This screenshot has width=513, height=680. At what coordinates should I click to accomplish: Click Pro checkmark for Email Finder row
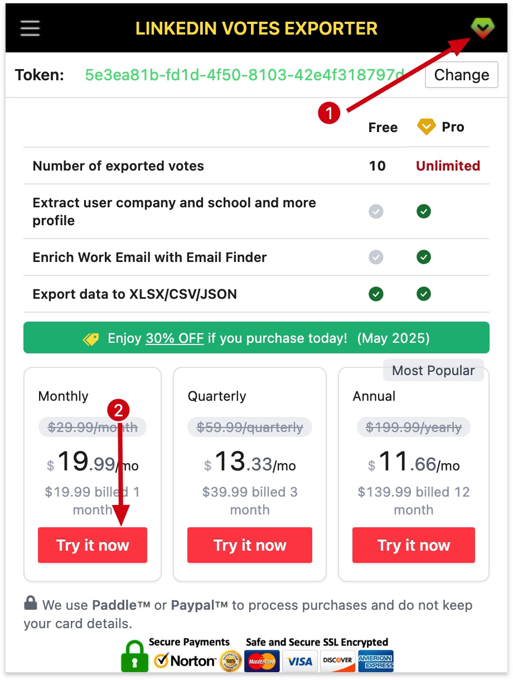(424, 257)
